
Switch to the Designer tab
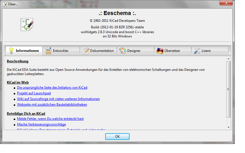click(x=136, y=51)
